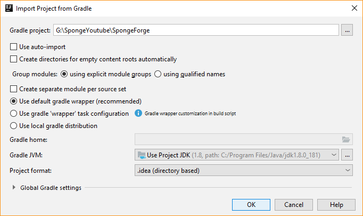Open the Gradle JVM dropdown
This screenshot has width=363, height=216.
[237, 155]
